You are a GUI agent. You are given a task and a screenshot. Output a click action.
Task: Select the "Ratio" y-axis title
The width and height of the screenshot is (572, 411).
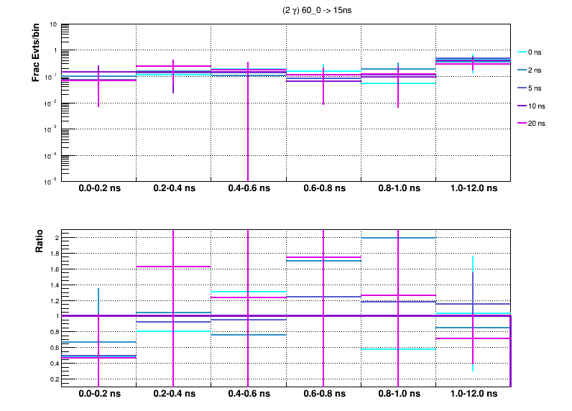[40, 242]
